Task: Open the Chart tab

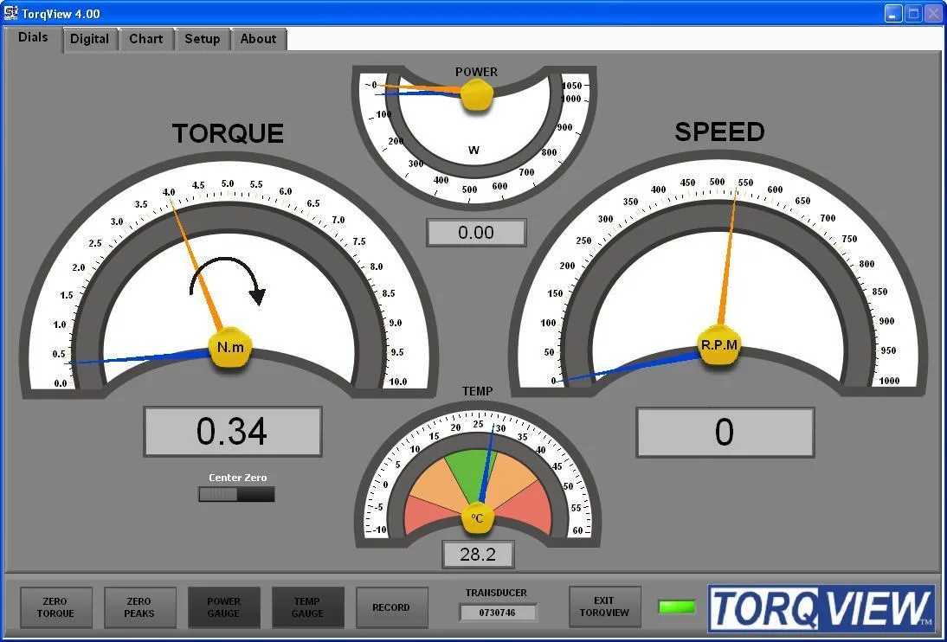Action: [145, 39]
